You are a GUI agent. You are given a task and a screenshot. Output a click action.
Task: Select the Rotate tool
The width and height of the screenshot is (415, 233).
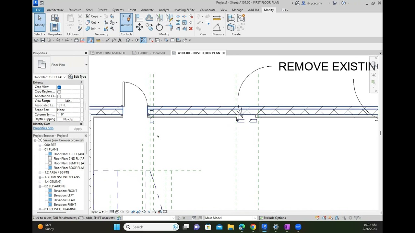(x=159, y=28)
